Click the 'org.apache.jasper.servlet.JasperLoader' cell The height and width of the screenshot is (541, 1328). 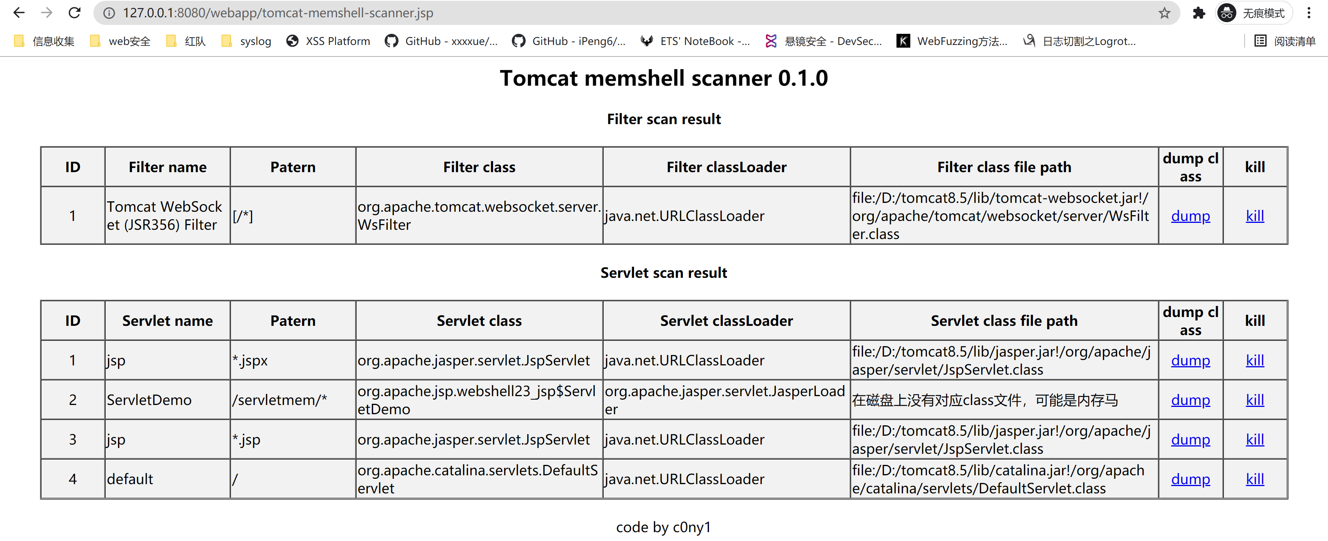[726, 400]
